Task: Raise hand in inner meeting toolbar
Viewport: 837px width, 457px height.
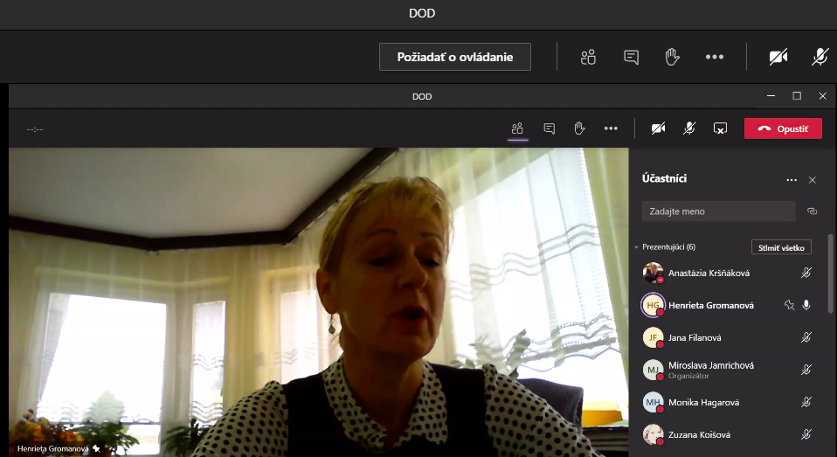Action: tap(580, 128)
